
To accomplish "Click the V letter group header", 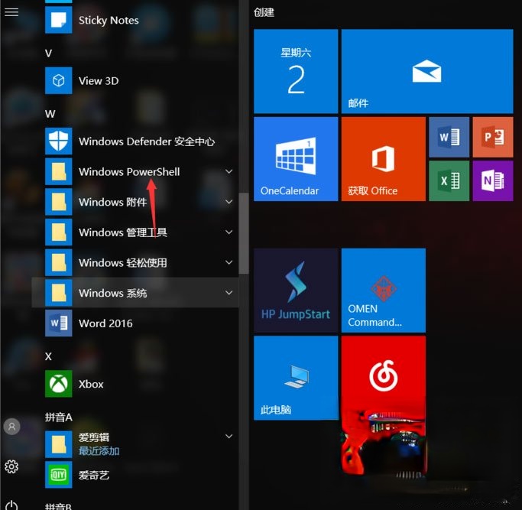I will pyautogui.click(x=49, y=54).
